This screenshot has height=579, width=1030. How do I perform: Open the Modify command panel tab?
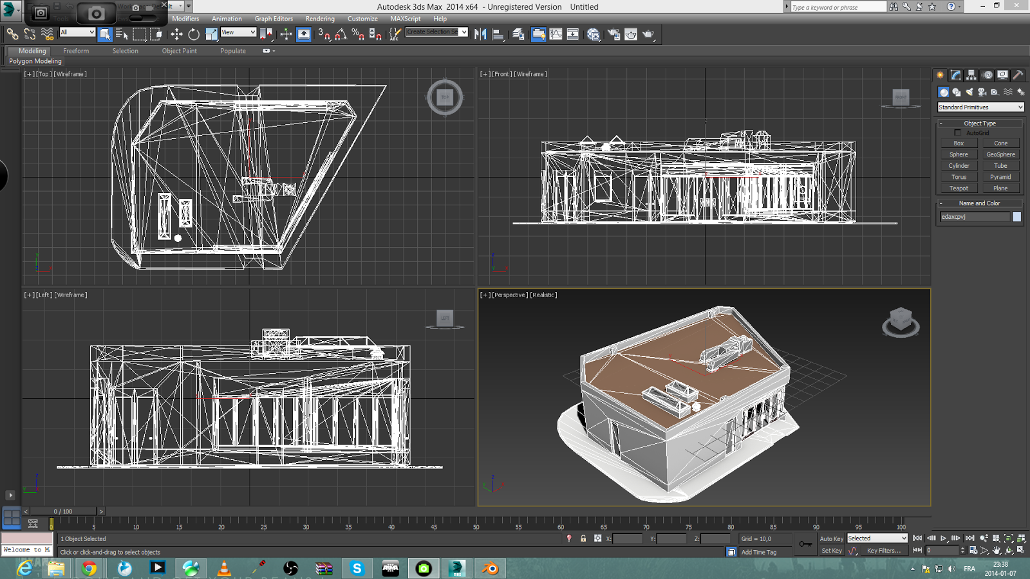point(956,75)
